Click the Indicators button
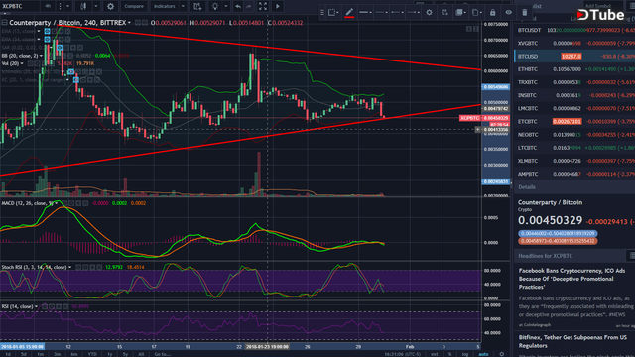The width and height of the screenshot is (635, 357). (164, 6)
